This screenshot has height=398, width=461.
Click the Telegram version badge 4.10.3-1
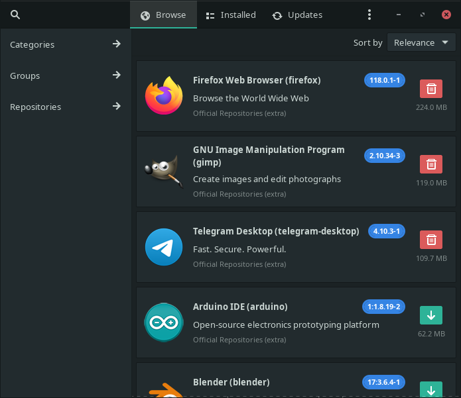point(387,231)
